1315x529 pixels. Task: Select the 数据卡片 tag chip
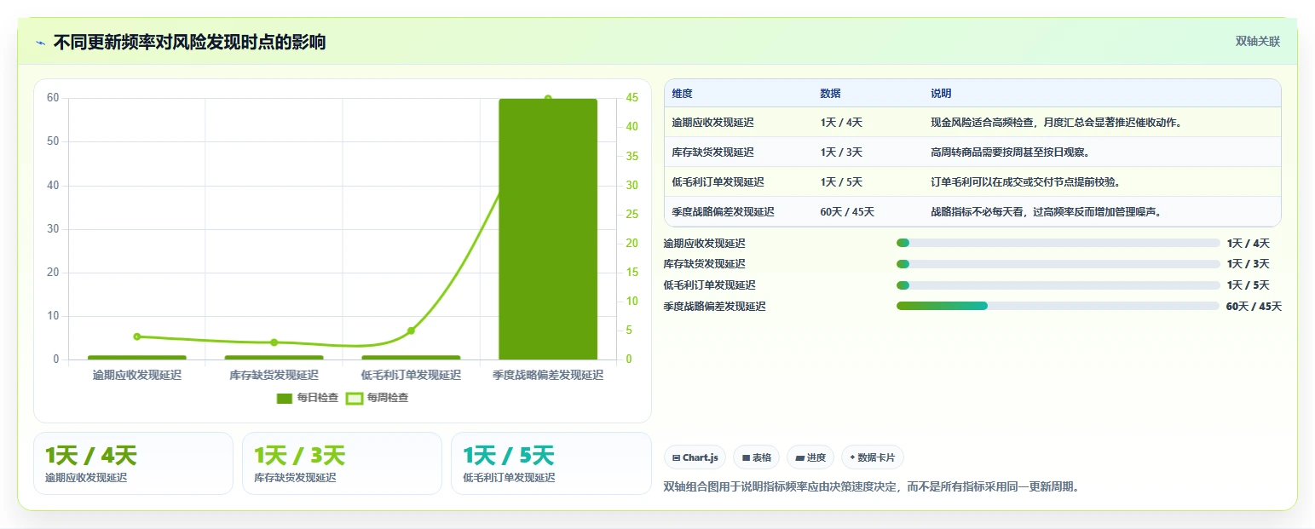click(x=872, y=457)
